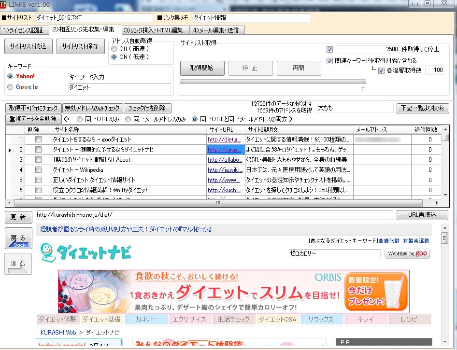Toggle 件取得して停止 checkbox
457x350 pixels.
329,49
